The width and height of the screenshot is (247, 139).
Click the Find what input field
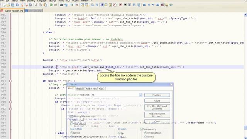click(x=115, y=95)
